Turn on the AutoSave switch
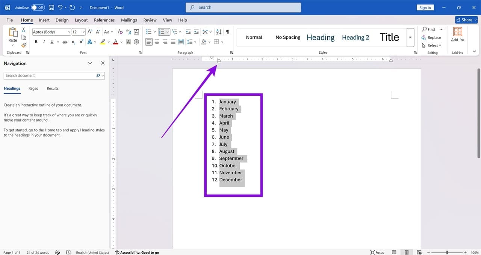The height and width of the screenshot is (255, 481). coord(38,8)
